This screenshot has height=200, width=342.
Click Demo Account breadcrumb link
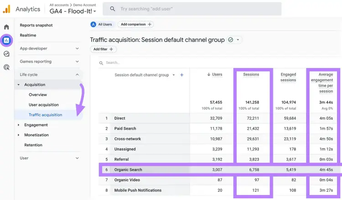pos(84,5)
